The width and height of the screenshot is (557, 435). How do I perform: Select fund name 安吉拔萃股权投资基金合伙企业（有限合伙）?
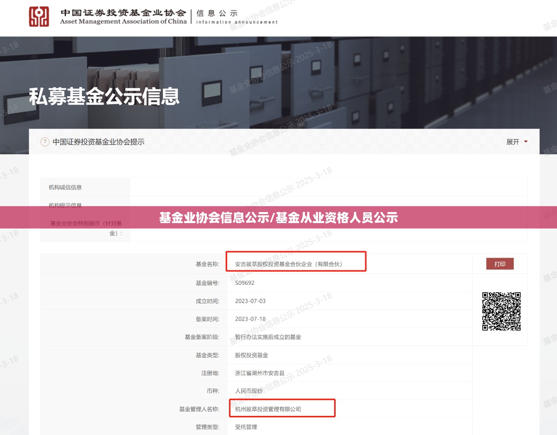tap(288, 264)
